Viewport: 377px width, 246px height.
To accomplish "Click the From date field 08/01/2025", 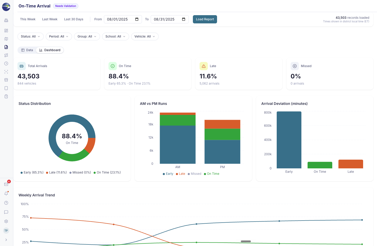I will tap(123, 19).
